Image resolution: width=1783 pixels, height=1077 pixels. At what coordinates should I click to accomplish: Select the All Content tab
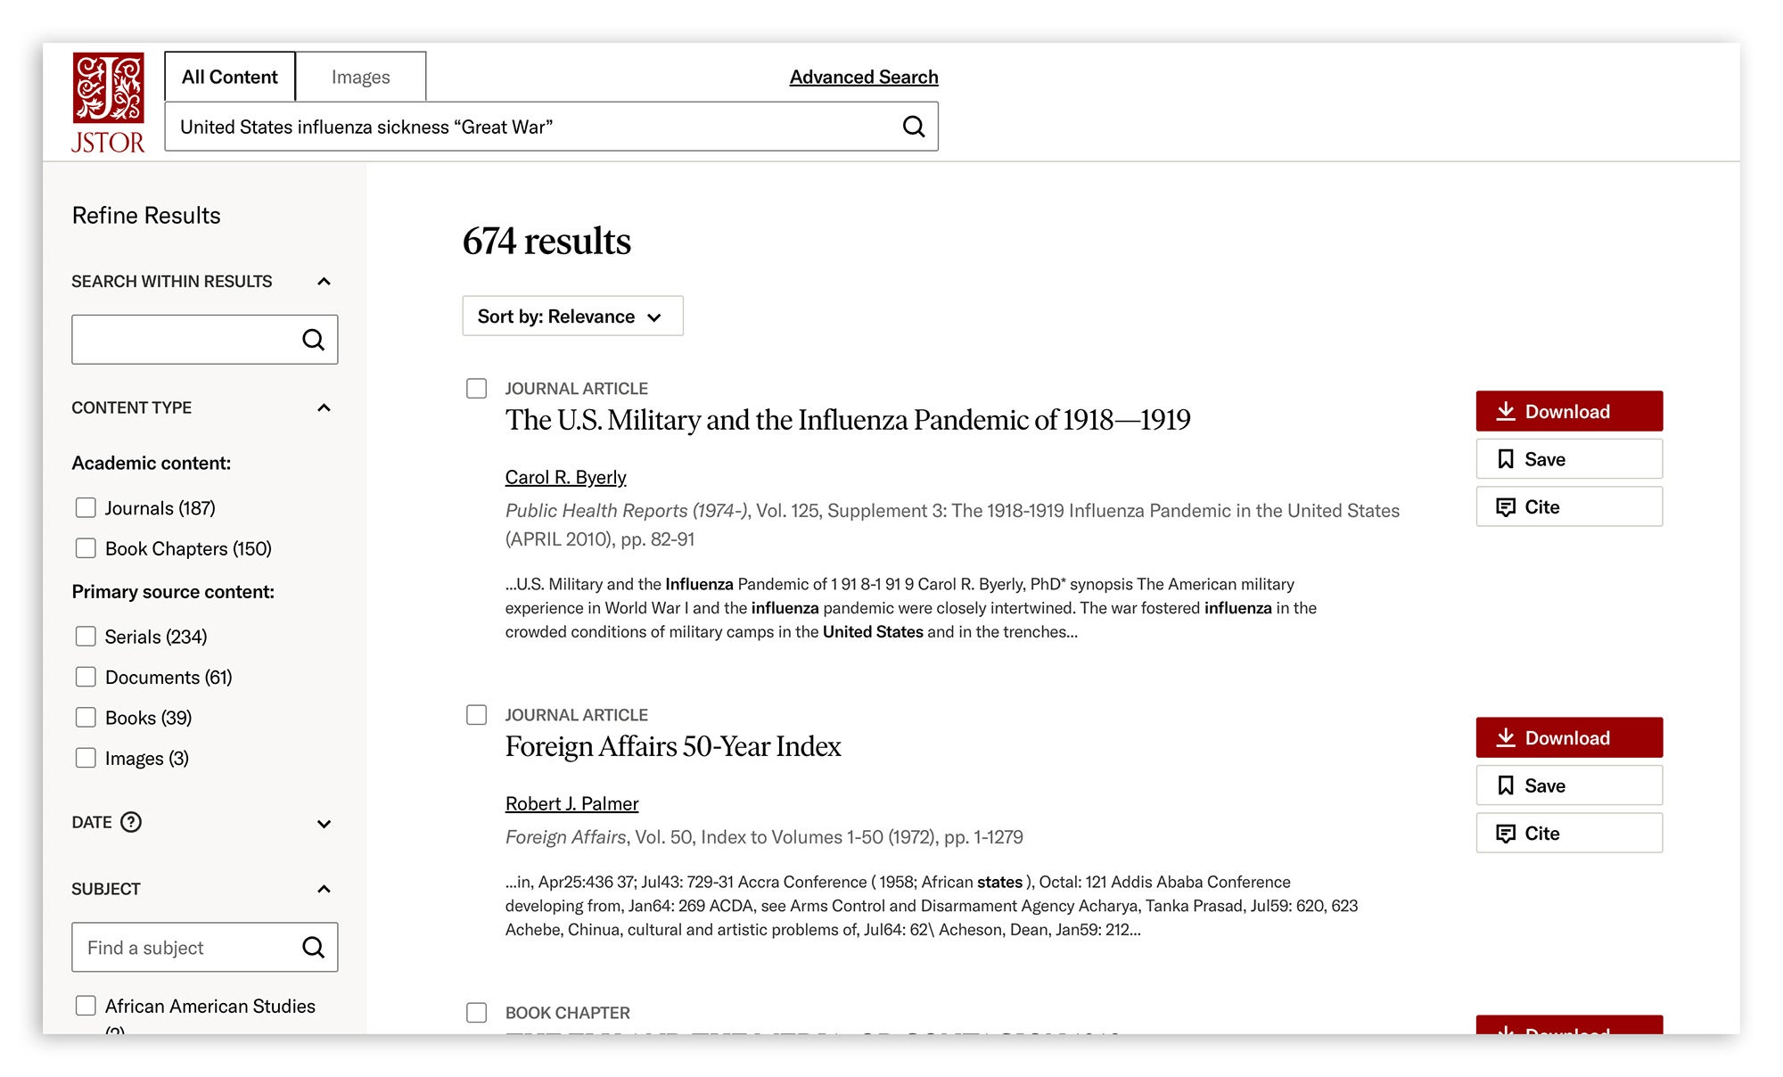[x=230, y=77]
